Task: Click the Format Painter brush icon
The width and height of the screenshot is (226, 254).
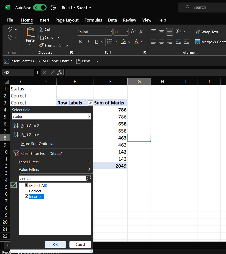Action: pyautogui.click(x=41, y=45)
